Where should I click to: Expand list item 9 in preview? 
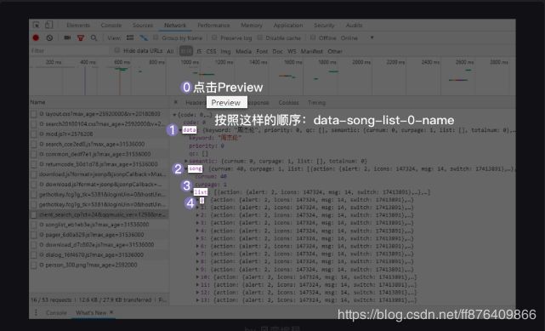[x=197, y=270]
